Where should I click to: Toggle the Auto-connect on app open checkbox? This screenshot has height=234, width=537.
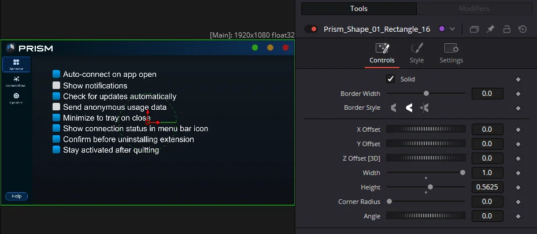coord(56,74)
